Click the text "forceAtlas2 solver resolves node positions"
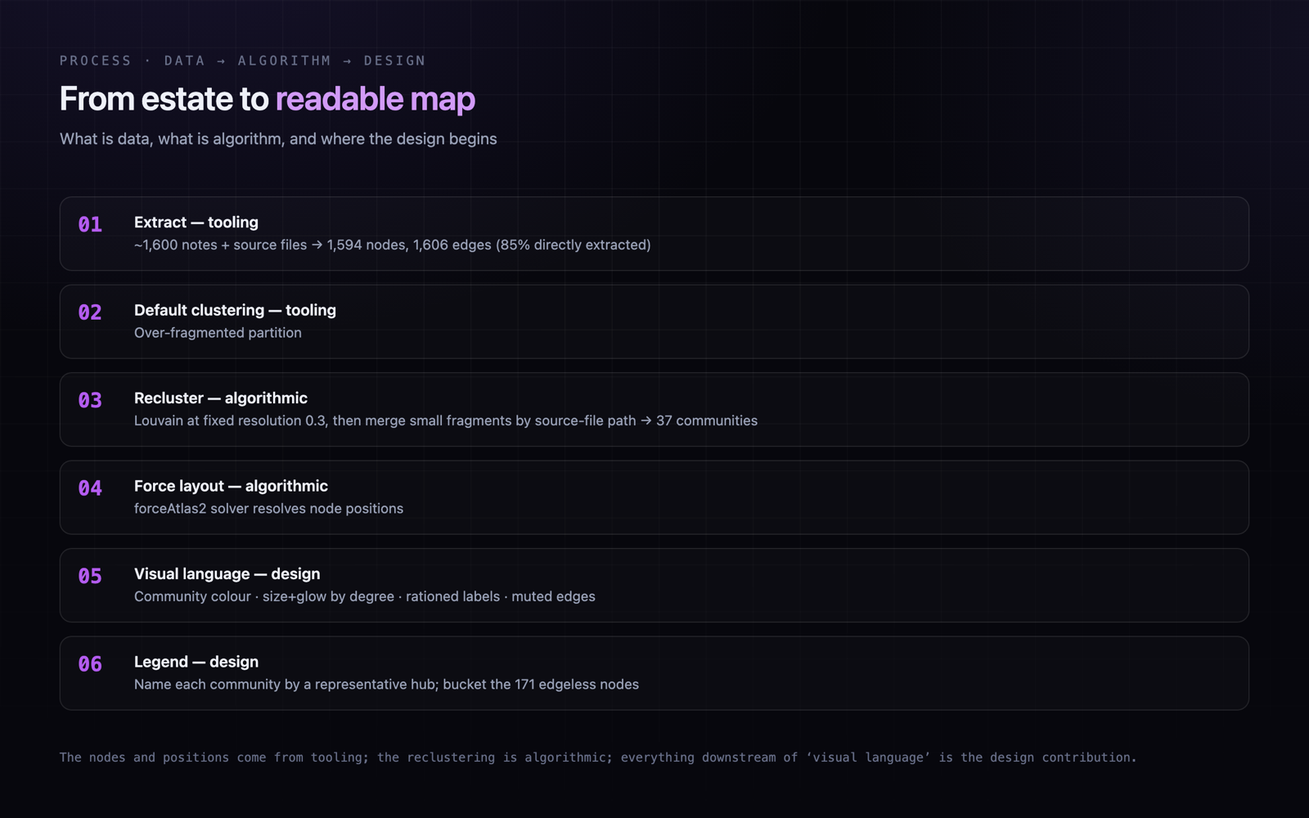This screenshot has height=818, width=1309. pyautogui.click(x=268, y=509)
